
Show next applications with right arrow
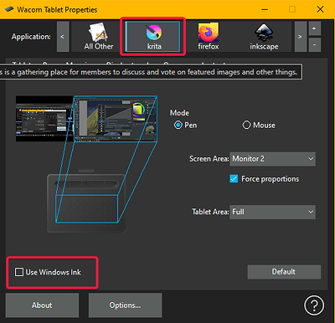[300, 37]
